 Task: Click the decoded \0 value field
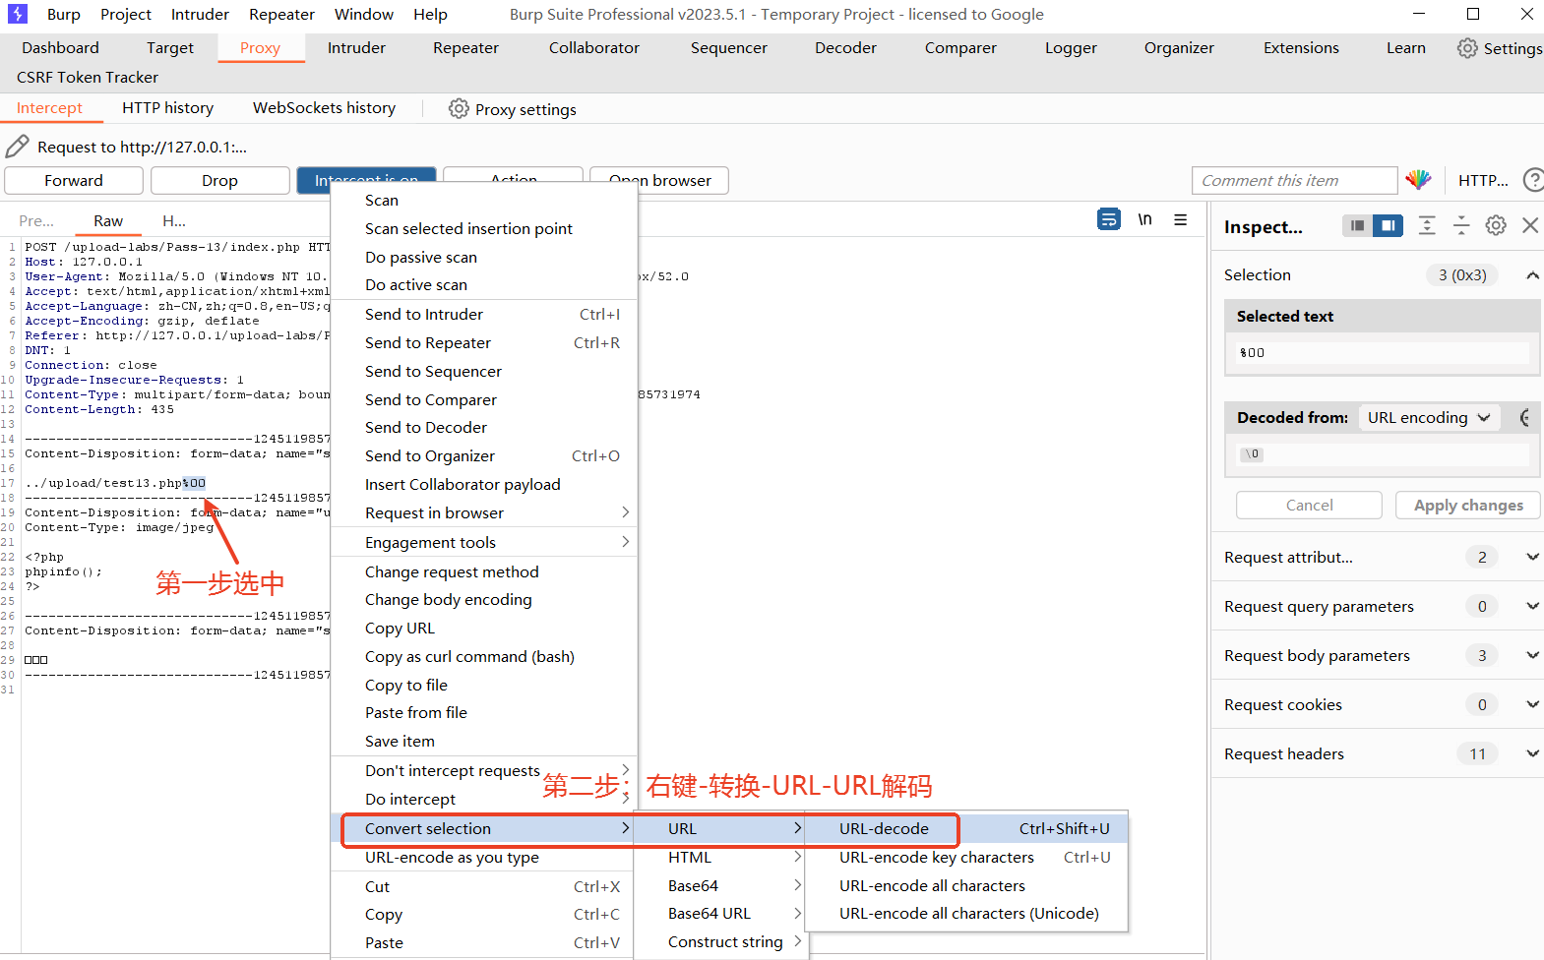(1382, 454)
